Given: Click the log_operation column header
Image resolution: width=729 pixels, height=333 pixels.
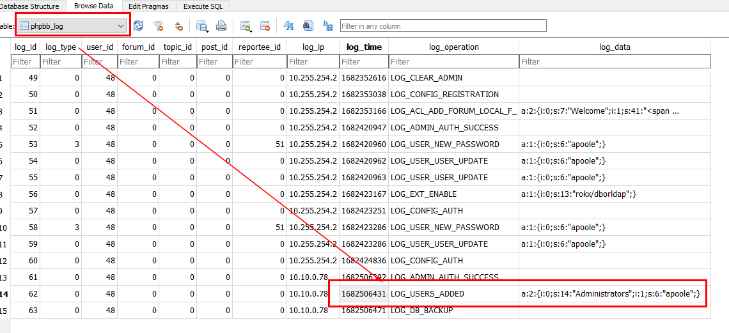Looking at the screenshot, I should pyautogui.click(x=453, y=47).
